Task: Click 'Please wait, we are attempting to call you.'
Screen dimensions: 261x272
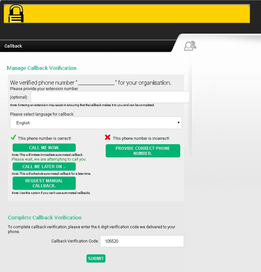Action: (x=49, y=159)
